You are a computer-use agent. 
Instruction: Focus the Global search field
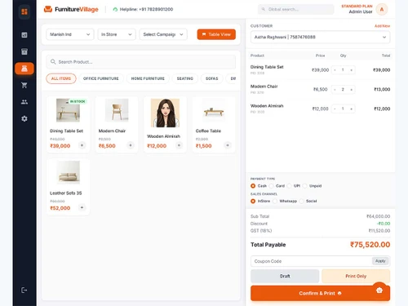[x=296, y=9]
